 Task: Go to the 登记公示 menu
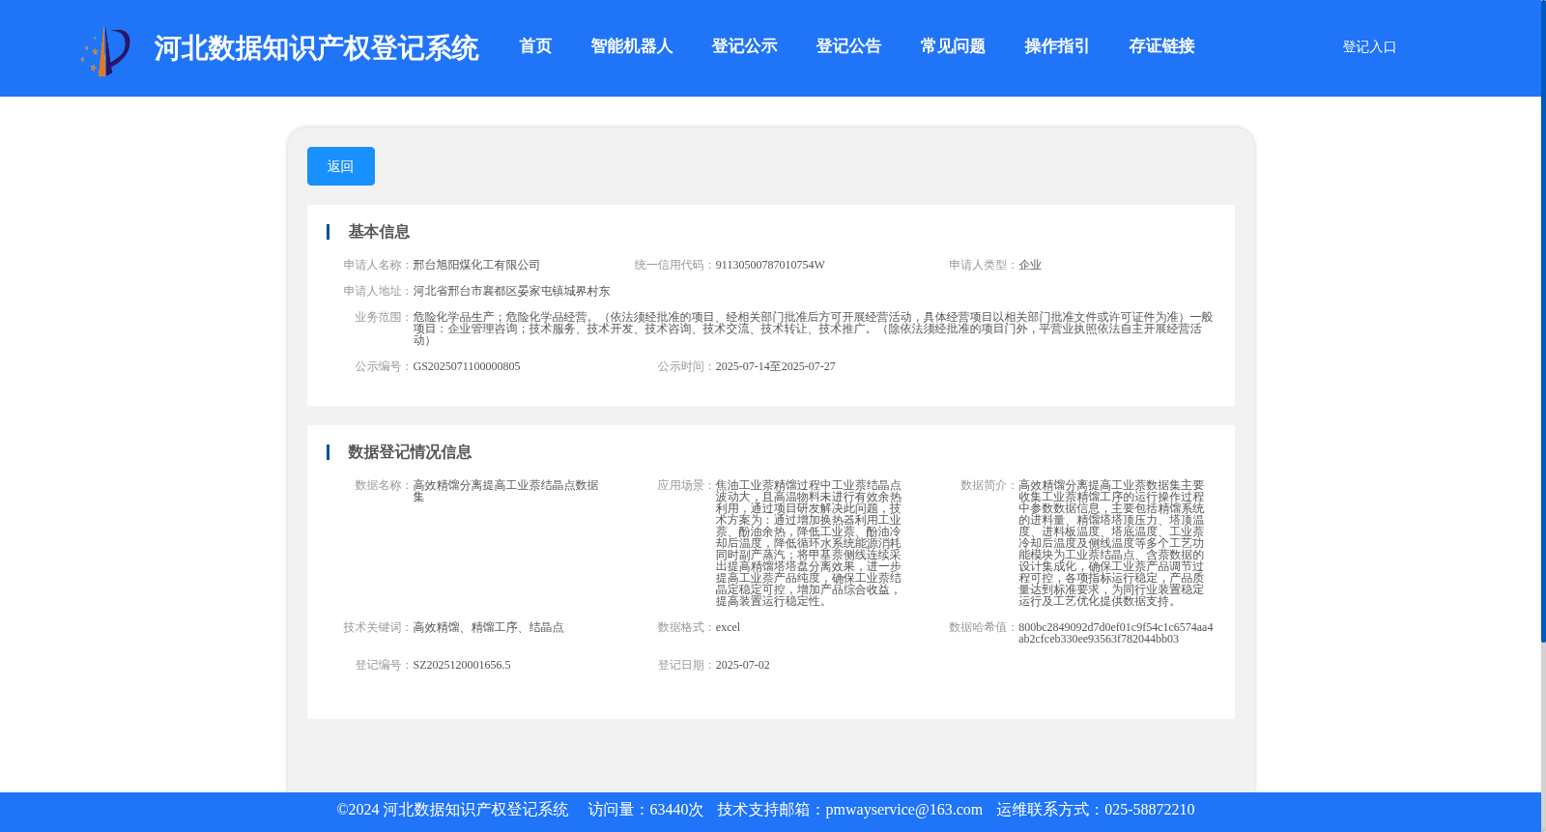click(744, 46)
